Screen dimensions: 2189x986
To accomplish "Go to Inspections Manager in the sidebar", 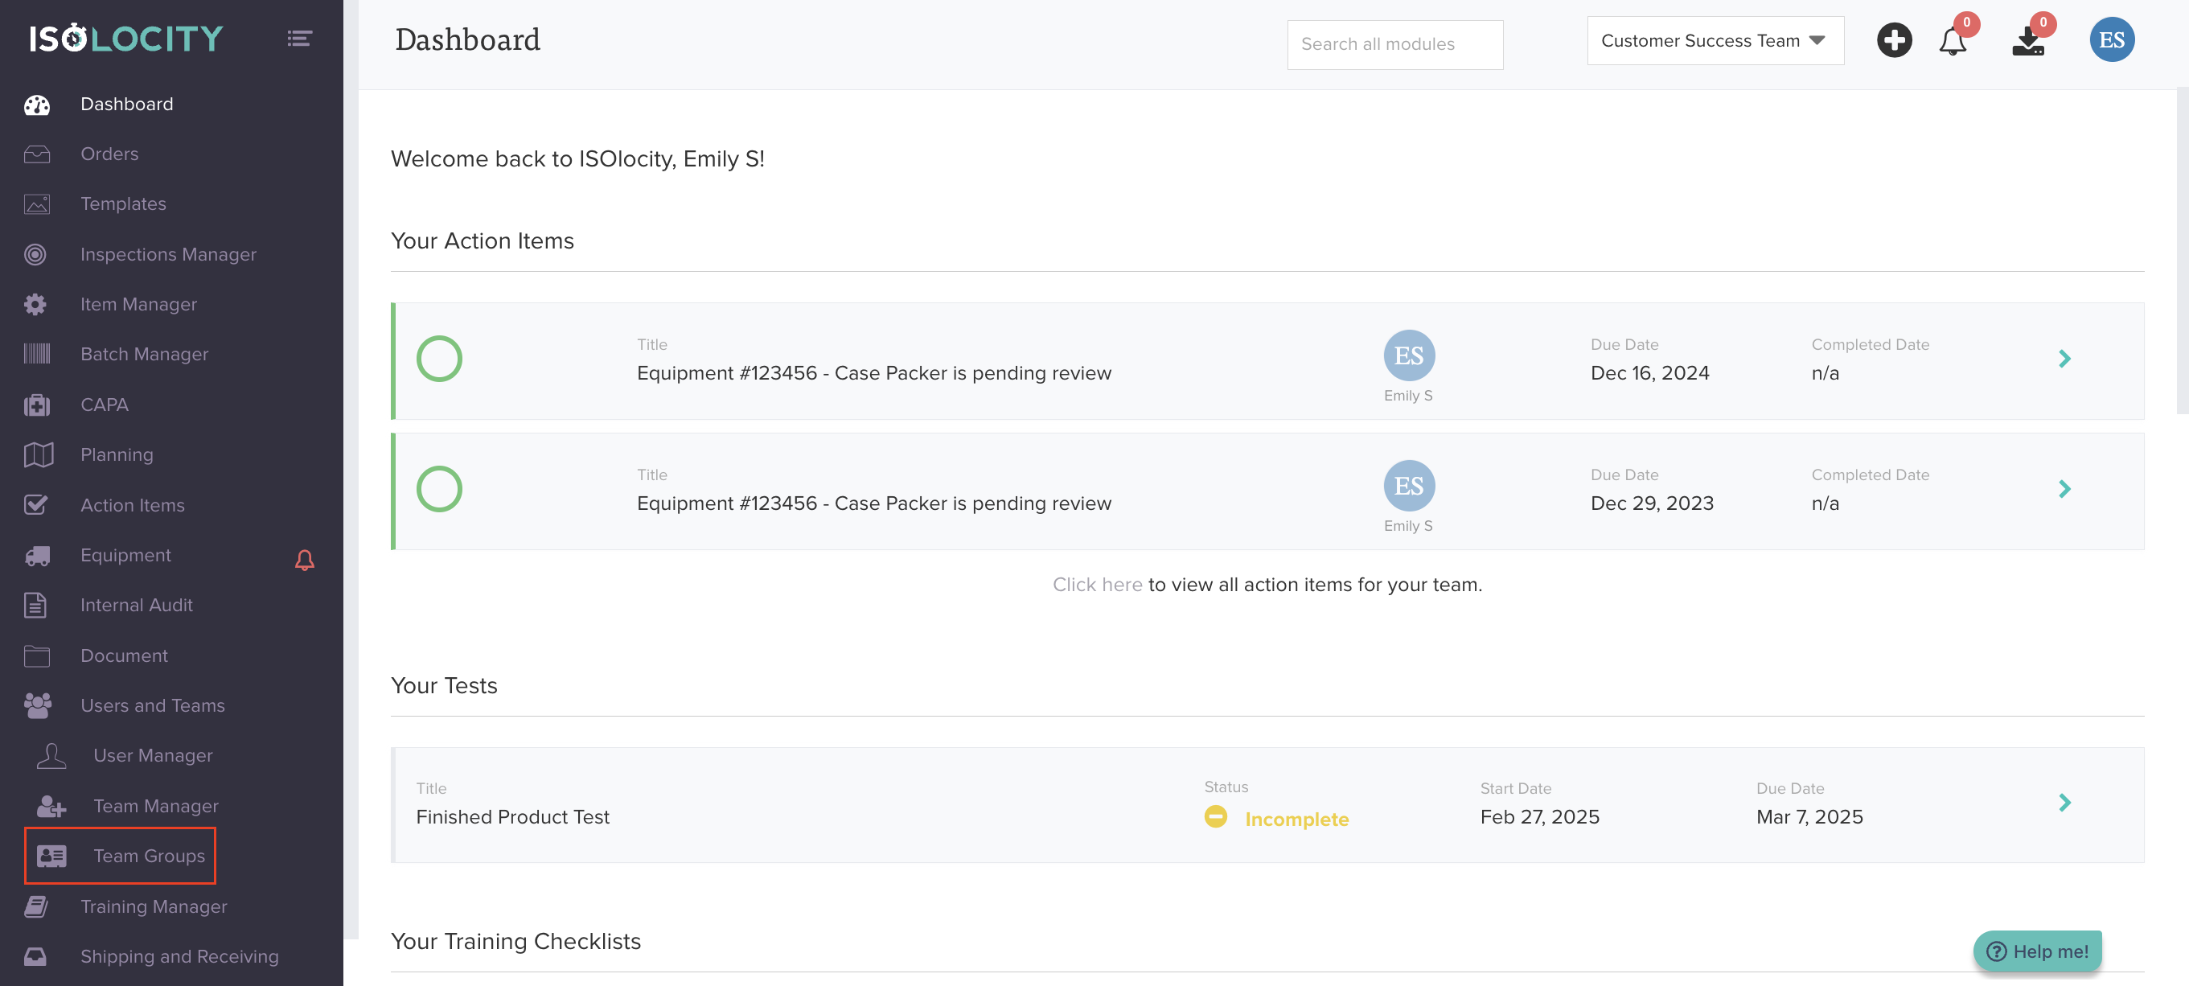I will pos(167,254).
